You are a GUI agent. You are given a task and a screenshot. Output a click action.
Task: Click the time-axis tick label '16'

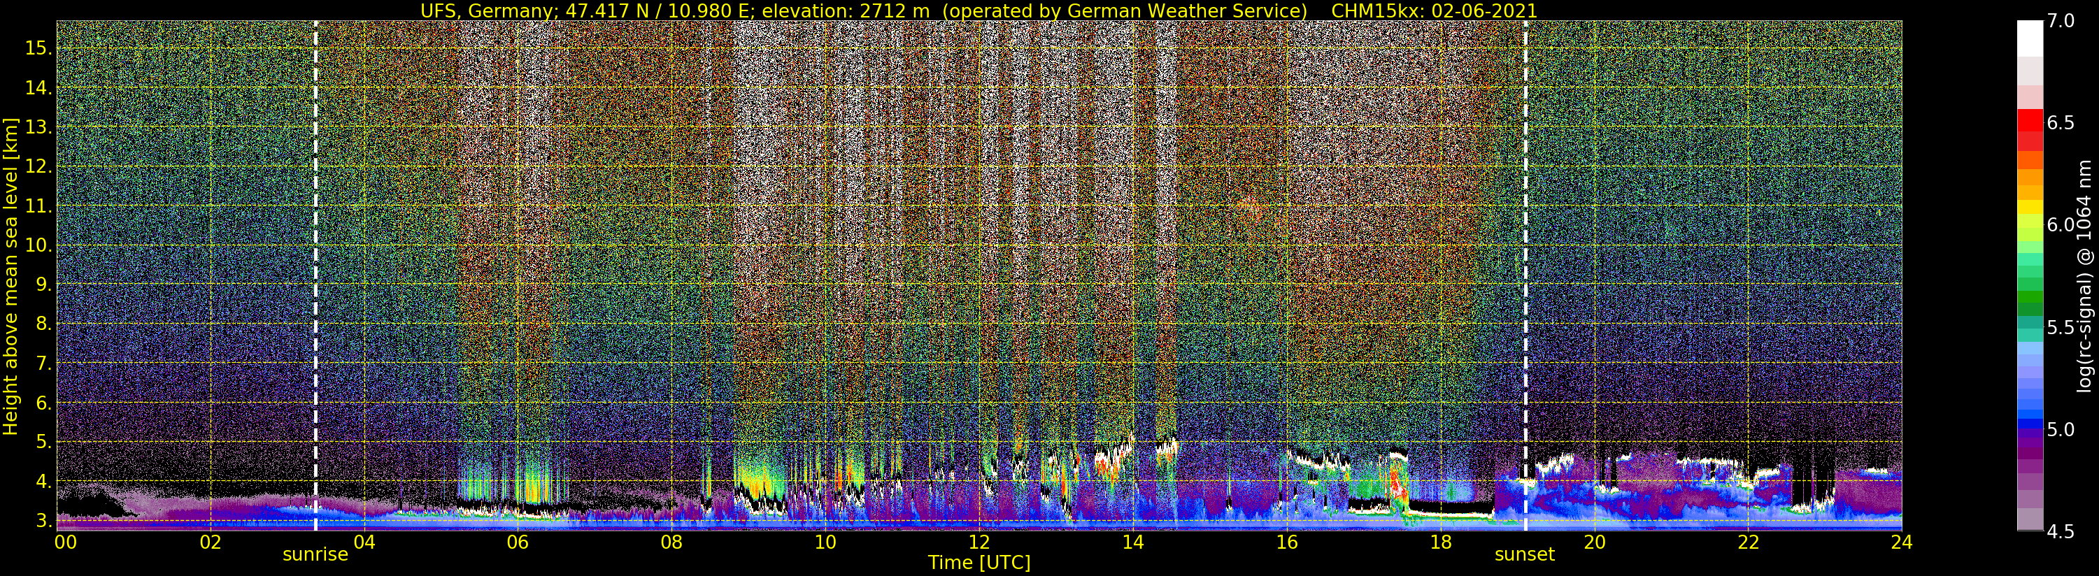(1287, 542)
